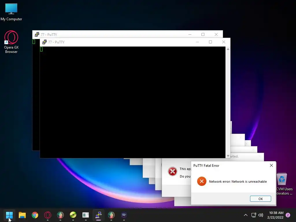
Task: Click OK in the PuTTY Fatal Error dialog
Action: point(260,199)
